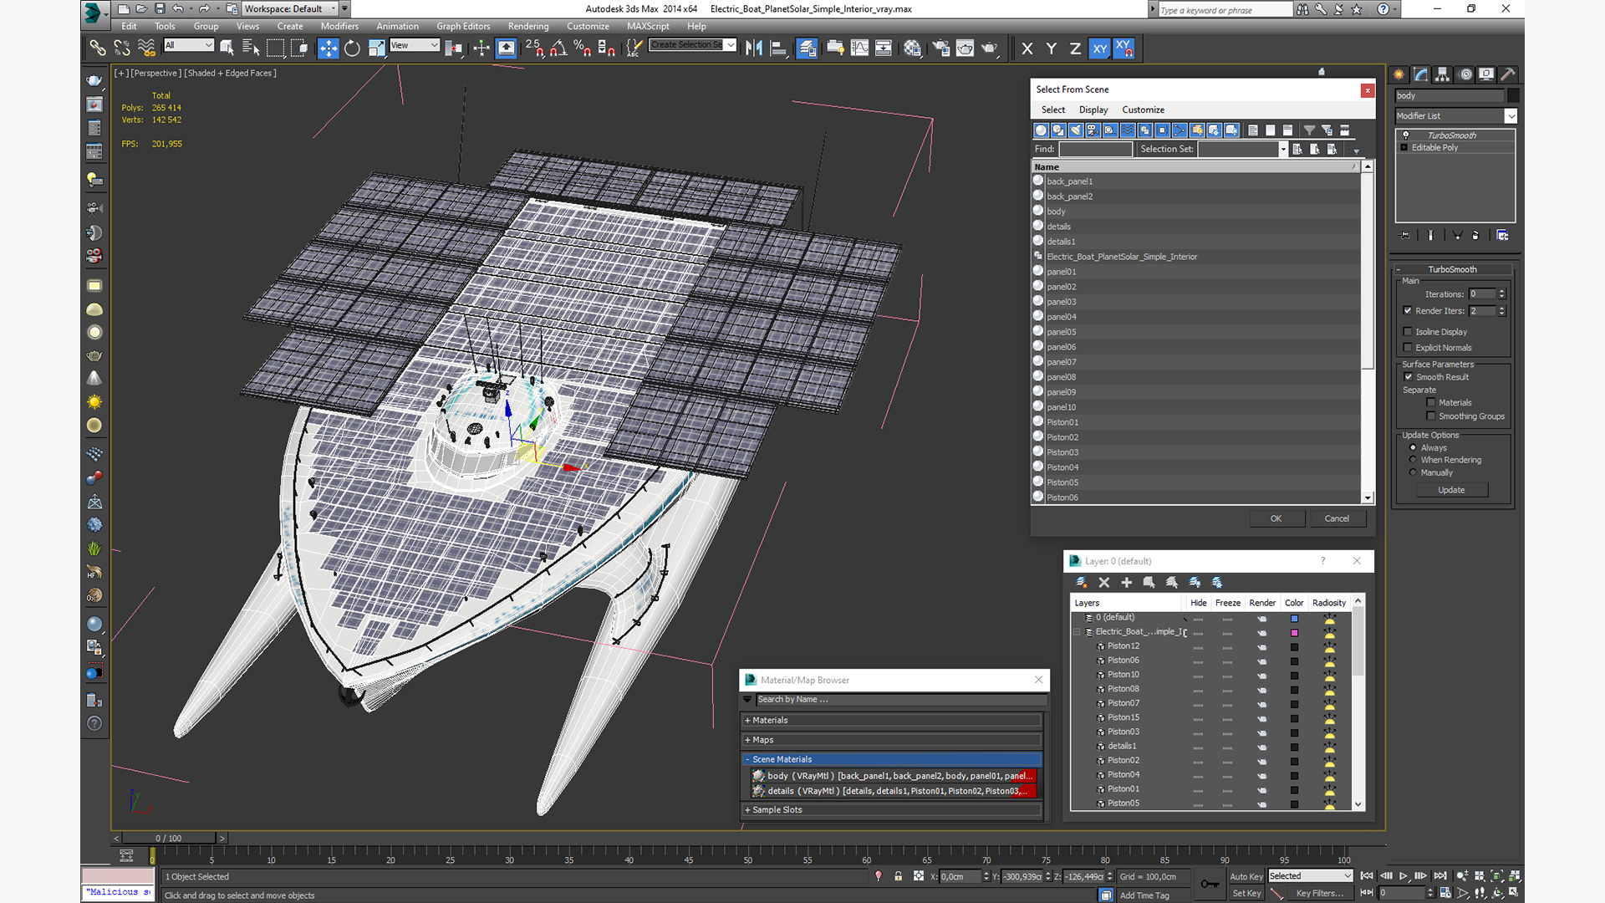Select panel05 in the scene object list
This screenshot has height=903, width=1605.
click(1062, 332)
